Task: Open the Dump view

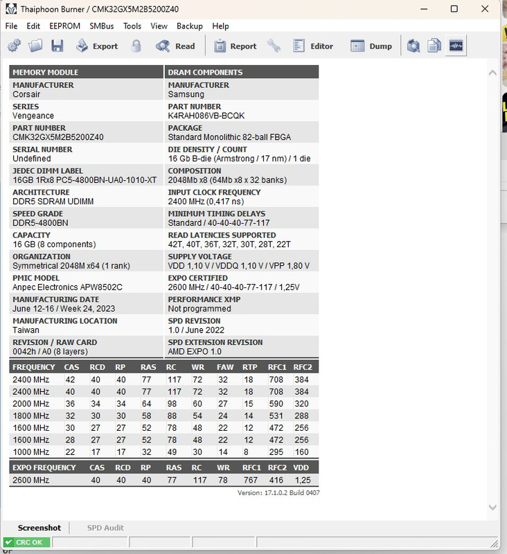Action: click(x=371, y=46)
